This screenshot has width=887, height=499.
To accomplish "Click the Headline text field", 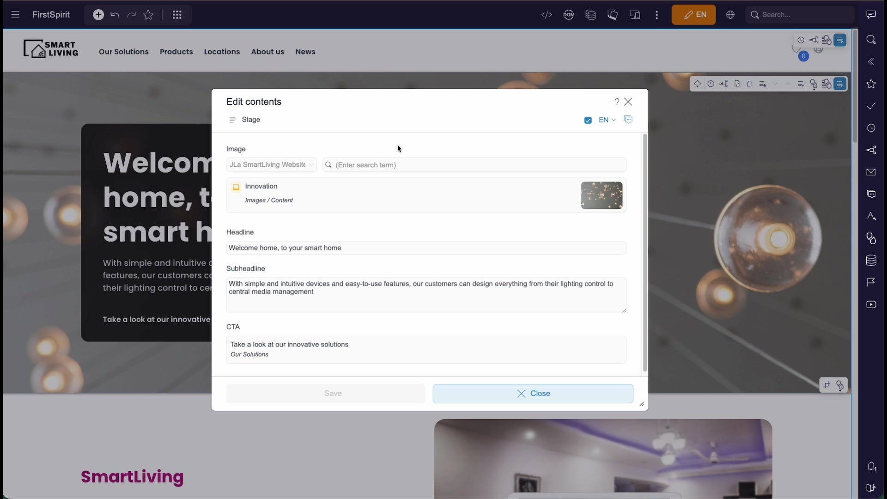I will (426, 248).
